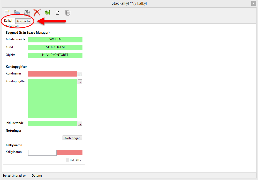Click the copy documents icon
258x180 pixels.
[67, 12]
